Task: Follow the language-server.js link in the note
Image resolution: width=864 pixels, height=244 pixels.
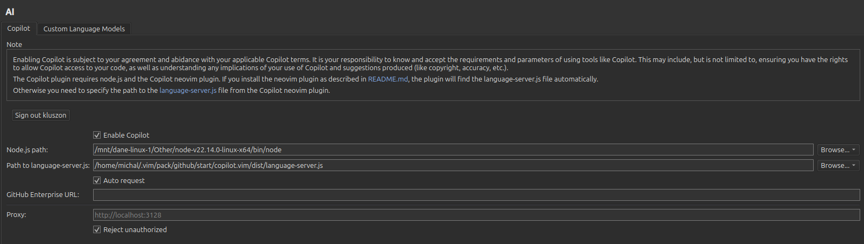Action: [x=188, y=90]
